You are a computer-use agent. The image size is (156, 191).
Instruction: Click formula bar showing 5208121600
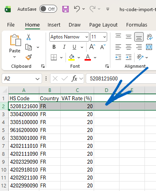coord(121,78)
